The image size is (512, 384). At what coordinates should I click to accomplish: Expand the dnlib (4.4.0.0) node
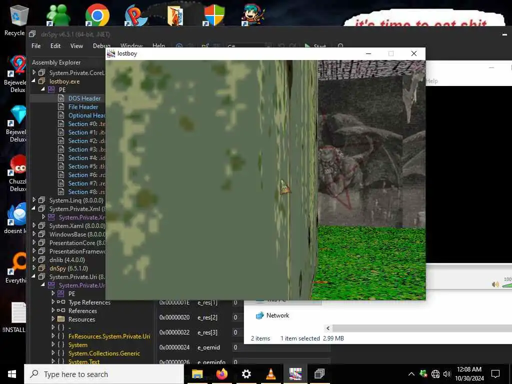34,259
